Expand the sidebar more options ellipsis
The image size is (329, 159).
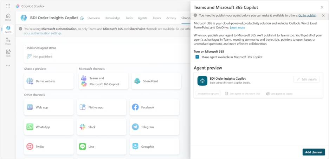pos(8,65)
